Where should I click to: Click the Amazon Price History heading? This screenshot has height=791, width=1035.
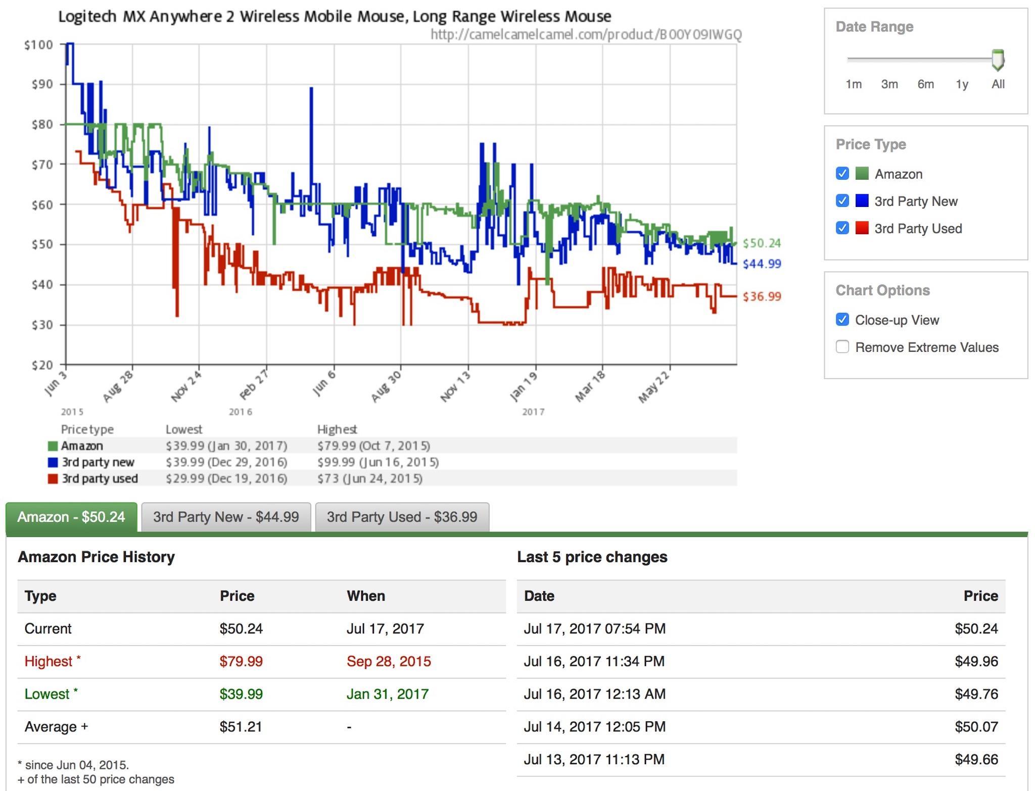(x=97, y=557)
